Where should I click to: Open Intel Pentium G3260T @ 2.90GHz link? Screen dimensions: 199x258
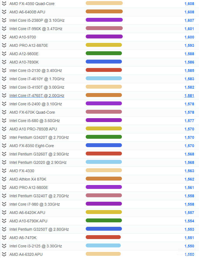39,154
